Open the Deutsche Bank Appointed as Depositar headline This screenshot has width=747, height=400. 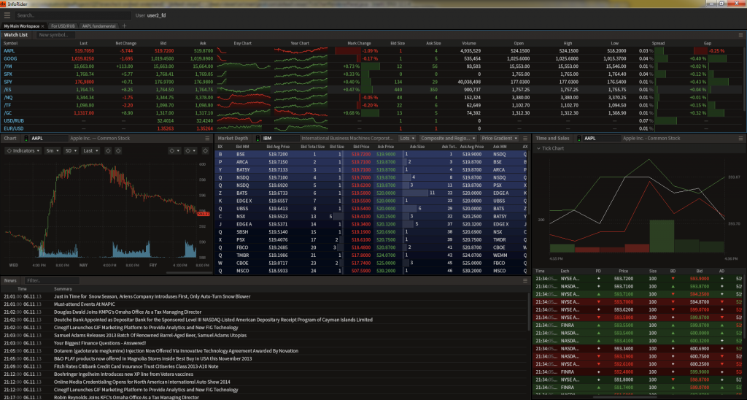tap(213, 320)
